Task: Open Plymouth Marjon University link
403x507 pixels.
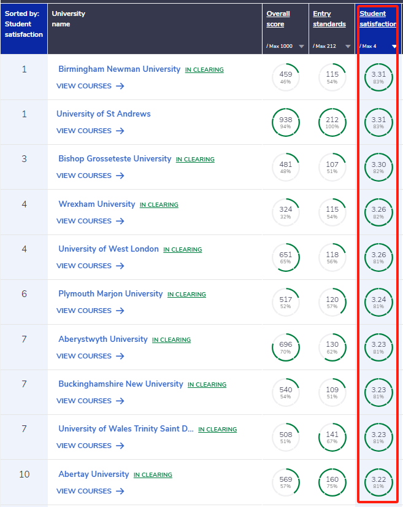Action: pyautogui.click(x=110, y=293)
